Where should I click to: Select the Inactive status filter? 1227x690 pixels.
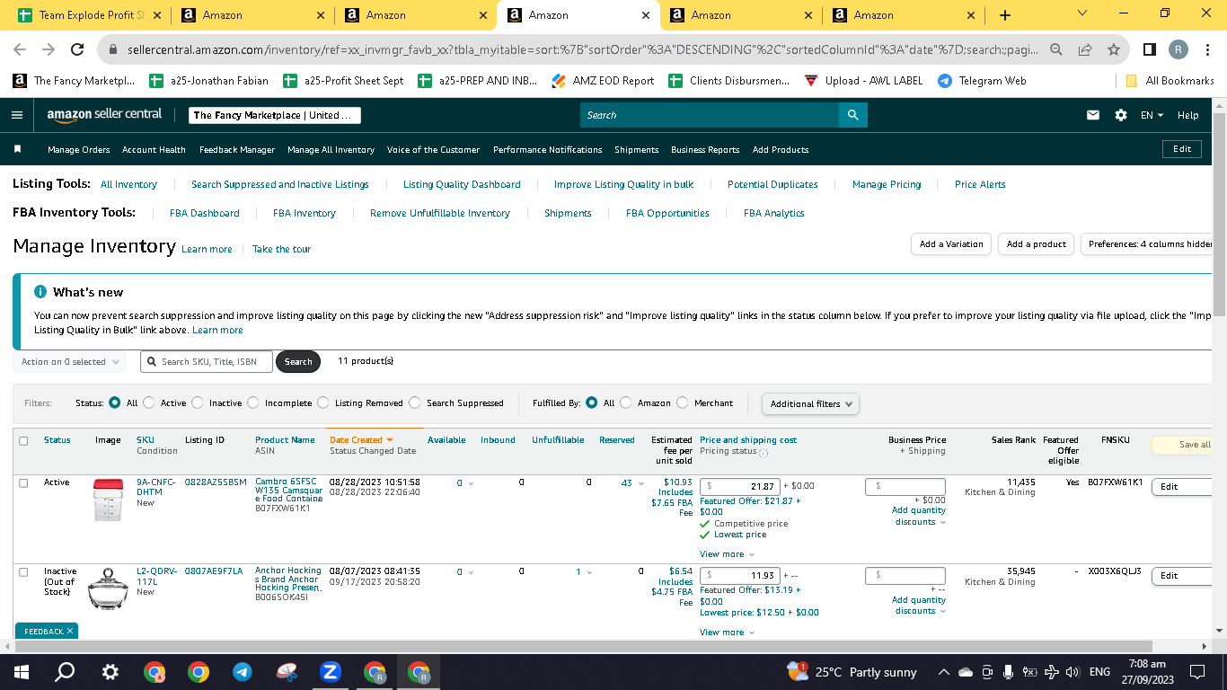(x=198, y=403)
